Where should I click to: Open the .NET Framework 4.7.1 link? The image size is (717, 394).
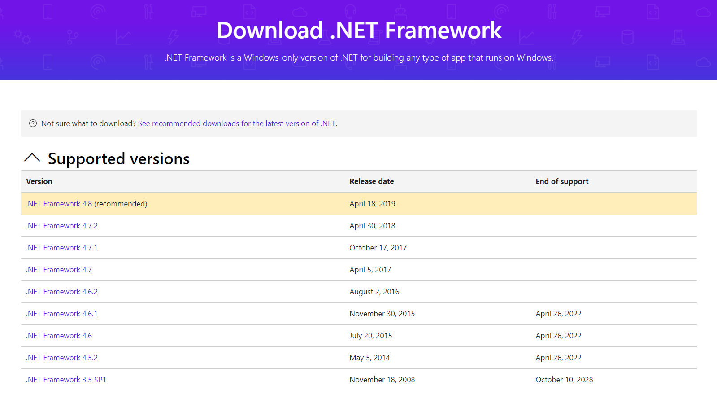click(61, 248)
